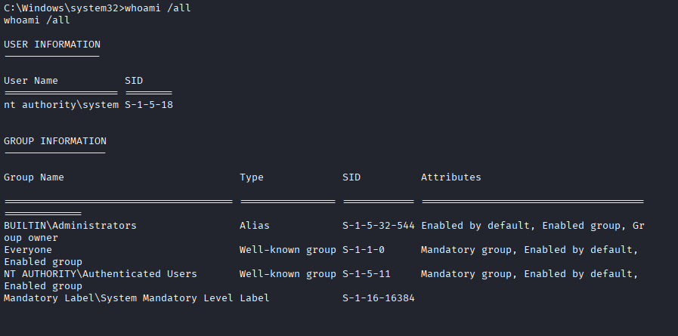Click Well-known group type in Everyone row
Image resolution: width=678 pixels, height=336 pixels.
point(288,250)
